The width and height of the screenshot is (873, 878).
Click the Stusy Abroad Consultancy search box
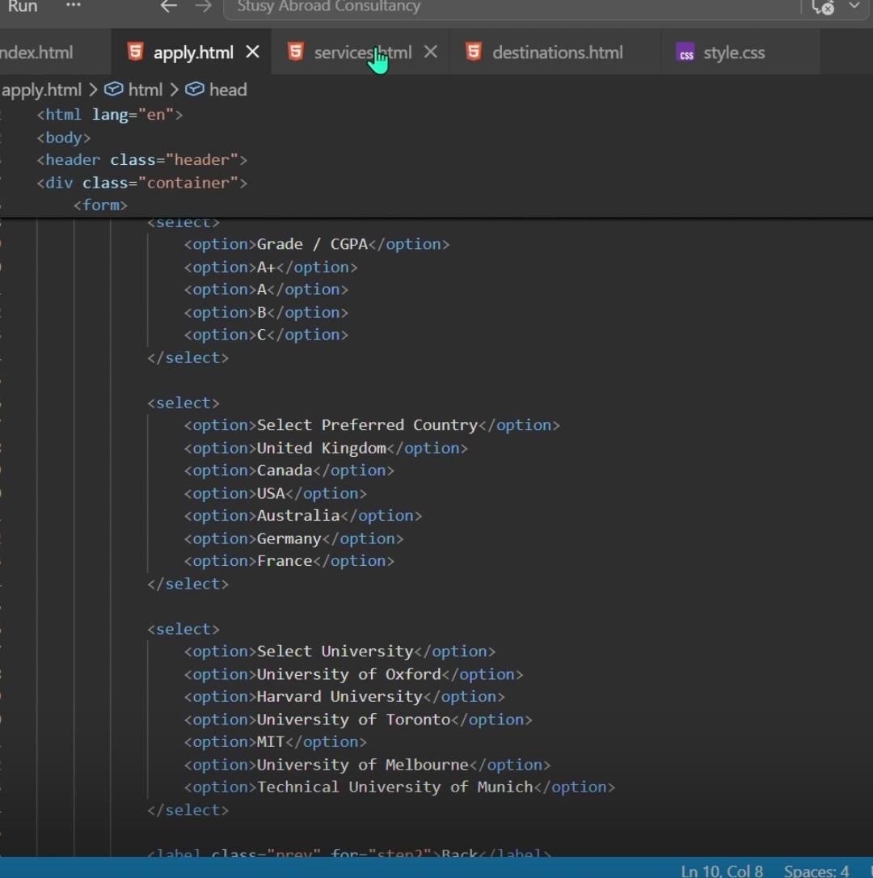[x=512, y=8]
